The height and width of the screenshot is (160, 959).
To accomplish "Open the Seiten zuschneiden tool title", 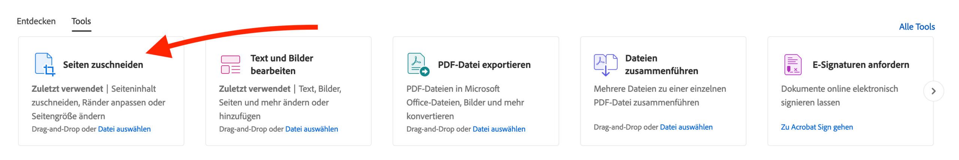I will [103, 65].
